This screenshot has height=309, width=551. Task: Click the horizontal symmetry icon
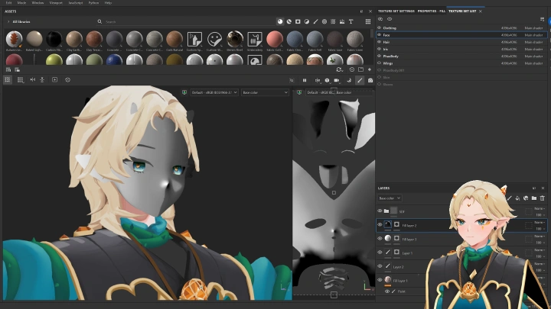point(33,80)
